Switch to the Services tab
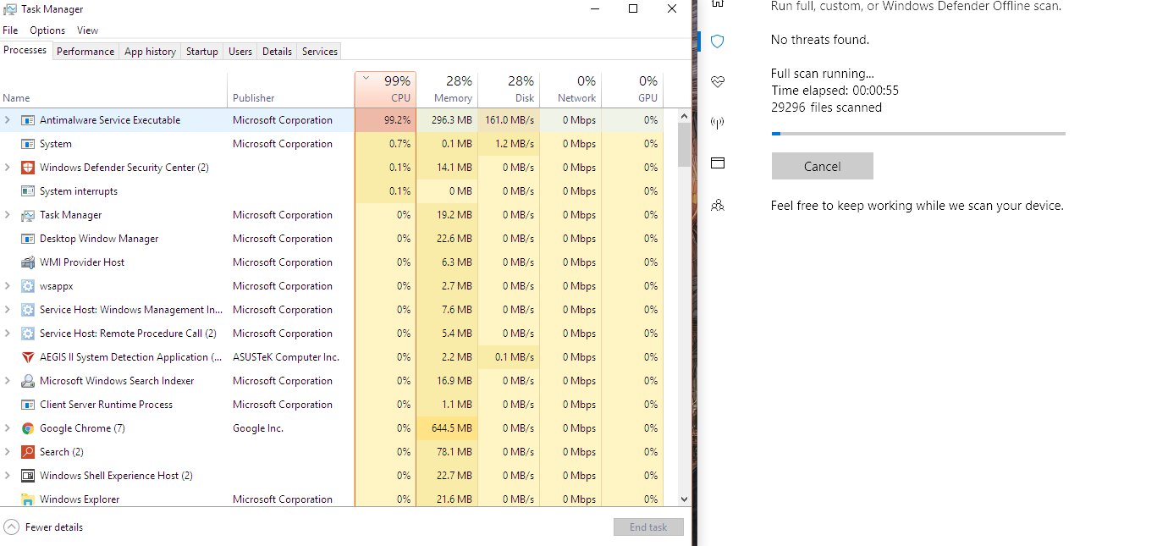The image size is (1168, 546). [320, 52]
